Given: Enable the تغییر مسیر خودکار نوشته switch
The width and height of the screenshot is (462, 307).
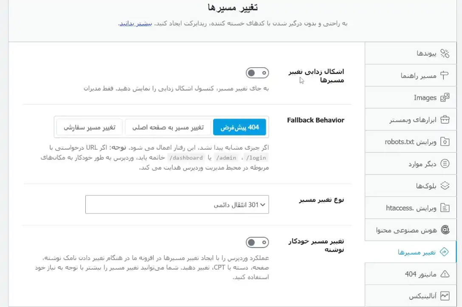Looking at the screenshot, I should 257,242.
